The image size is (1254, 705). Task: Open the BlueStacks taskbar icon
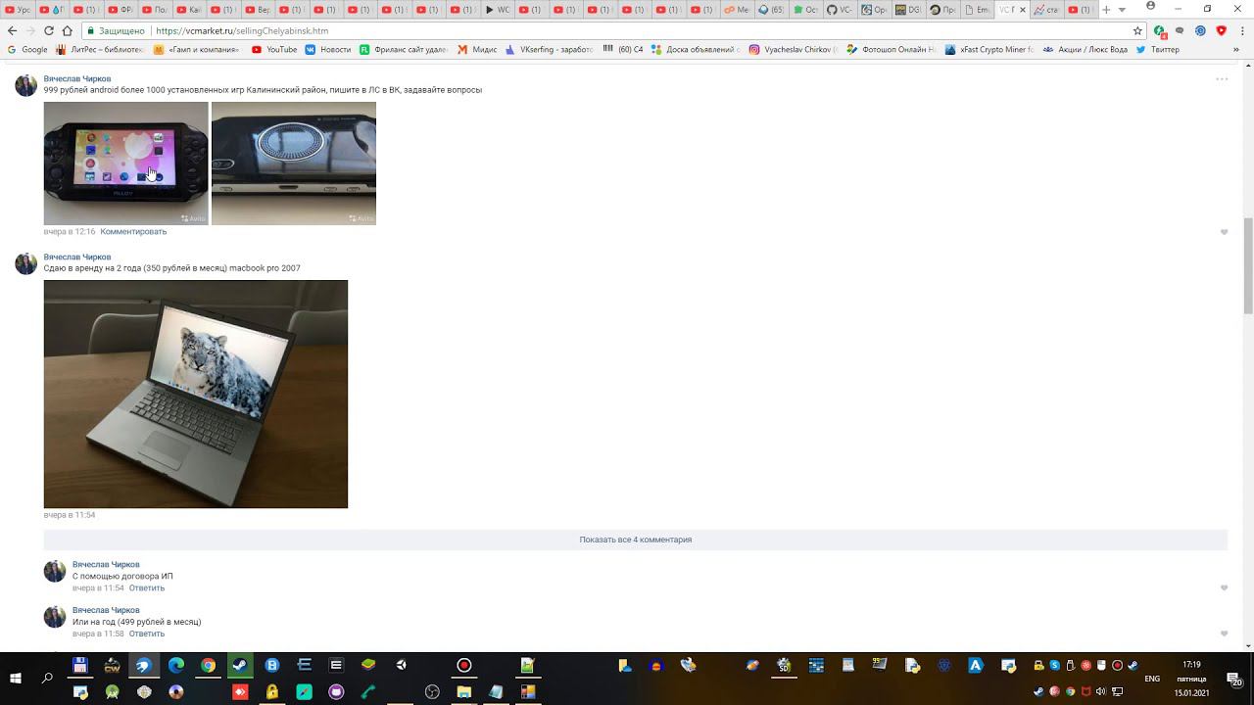368,666
